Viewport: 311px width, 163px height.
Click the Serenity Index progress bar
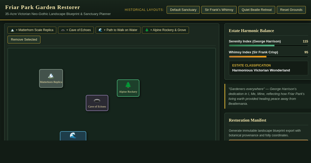tap(268, 46)
